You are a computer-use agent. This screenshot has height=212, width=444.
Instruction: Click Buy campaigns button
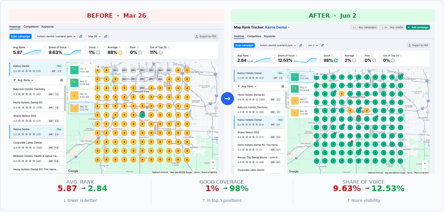[x=364, y=27]
